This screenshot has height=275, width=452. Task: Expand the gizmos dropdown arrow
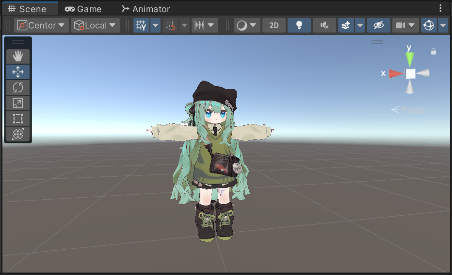click(443, 25)
